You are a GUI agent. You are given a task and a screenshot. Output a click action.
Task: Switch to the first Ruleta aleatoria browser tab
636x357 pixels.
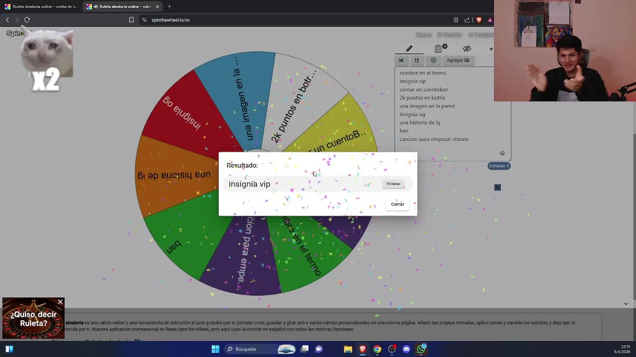[x=41, y=6]
